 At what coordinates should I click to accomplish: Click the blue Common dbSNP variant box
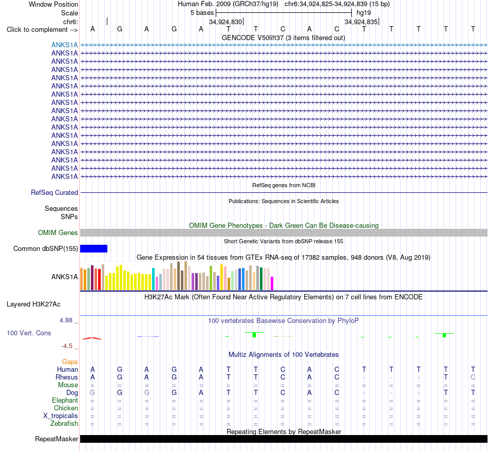[x=93, y=248]
